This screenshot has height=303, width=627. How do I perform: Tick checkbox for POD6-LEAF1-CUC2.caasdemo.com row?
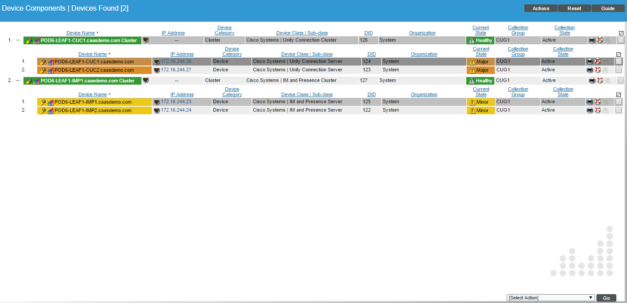[x=619, y=70]
